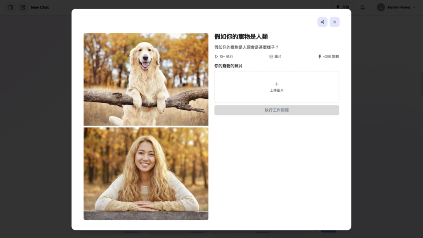423x238 pixels.
Task: Click the 你的寵物的照片 field label
Action: (228, 66)
